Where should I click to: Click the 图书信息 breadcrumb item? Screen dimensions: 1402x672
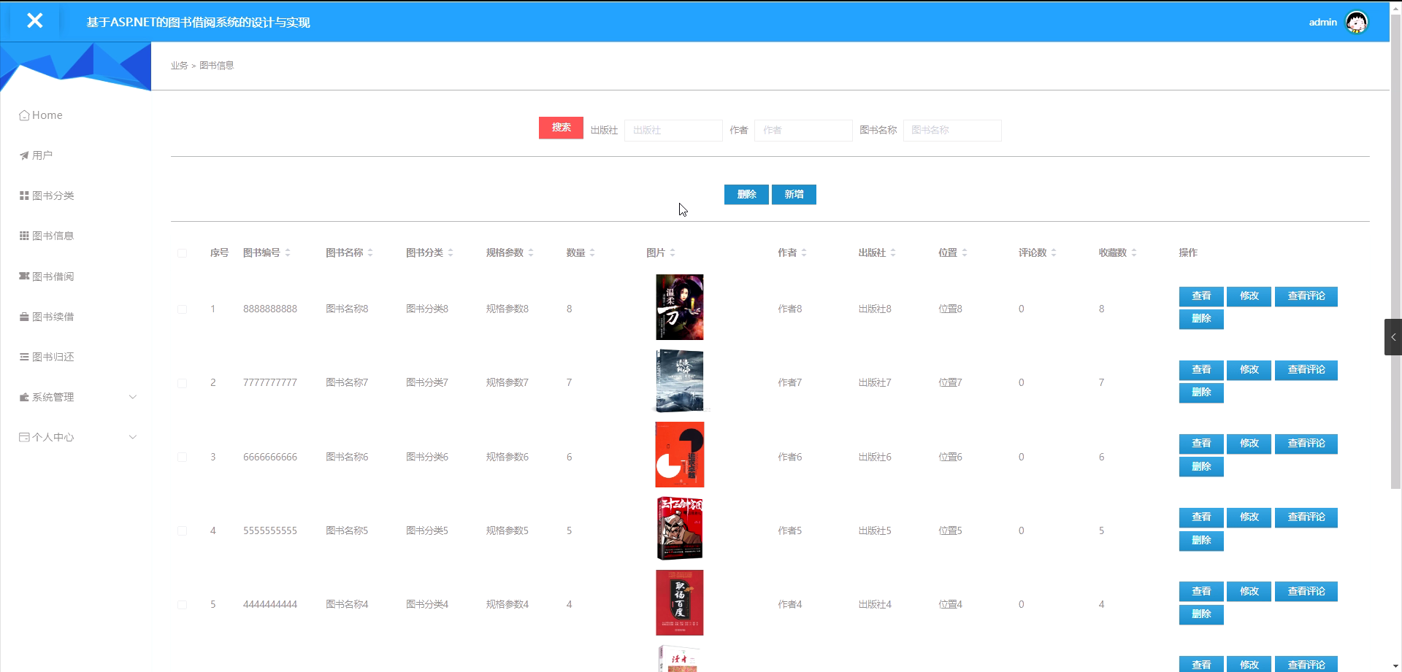tap(216, 65)
